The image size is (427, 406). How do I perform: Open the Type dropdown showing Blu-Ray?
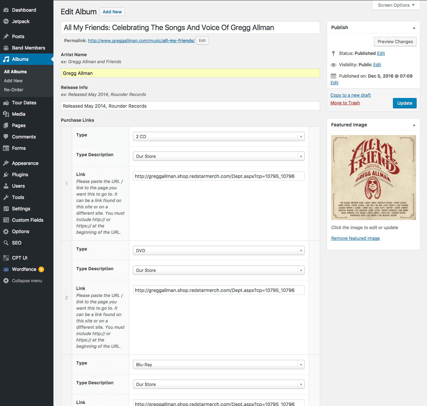coord(219,365)
